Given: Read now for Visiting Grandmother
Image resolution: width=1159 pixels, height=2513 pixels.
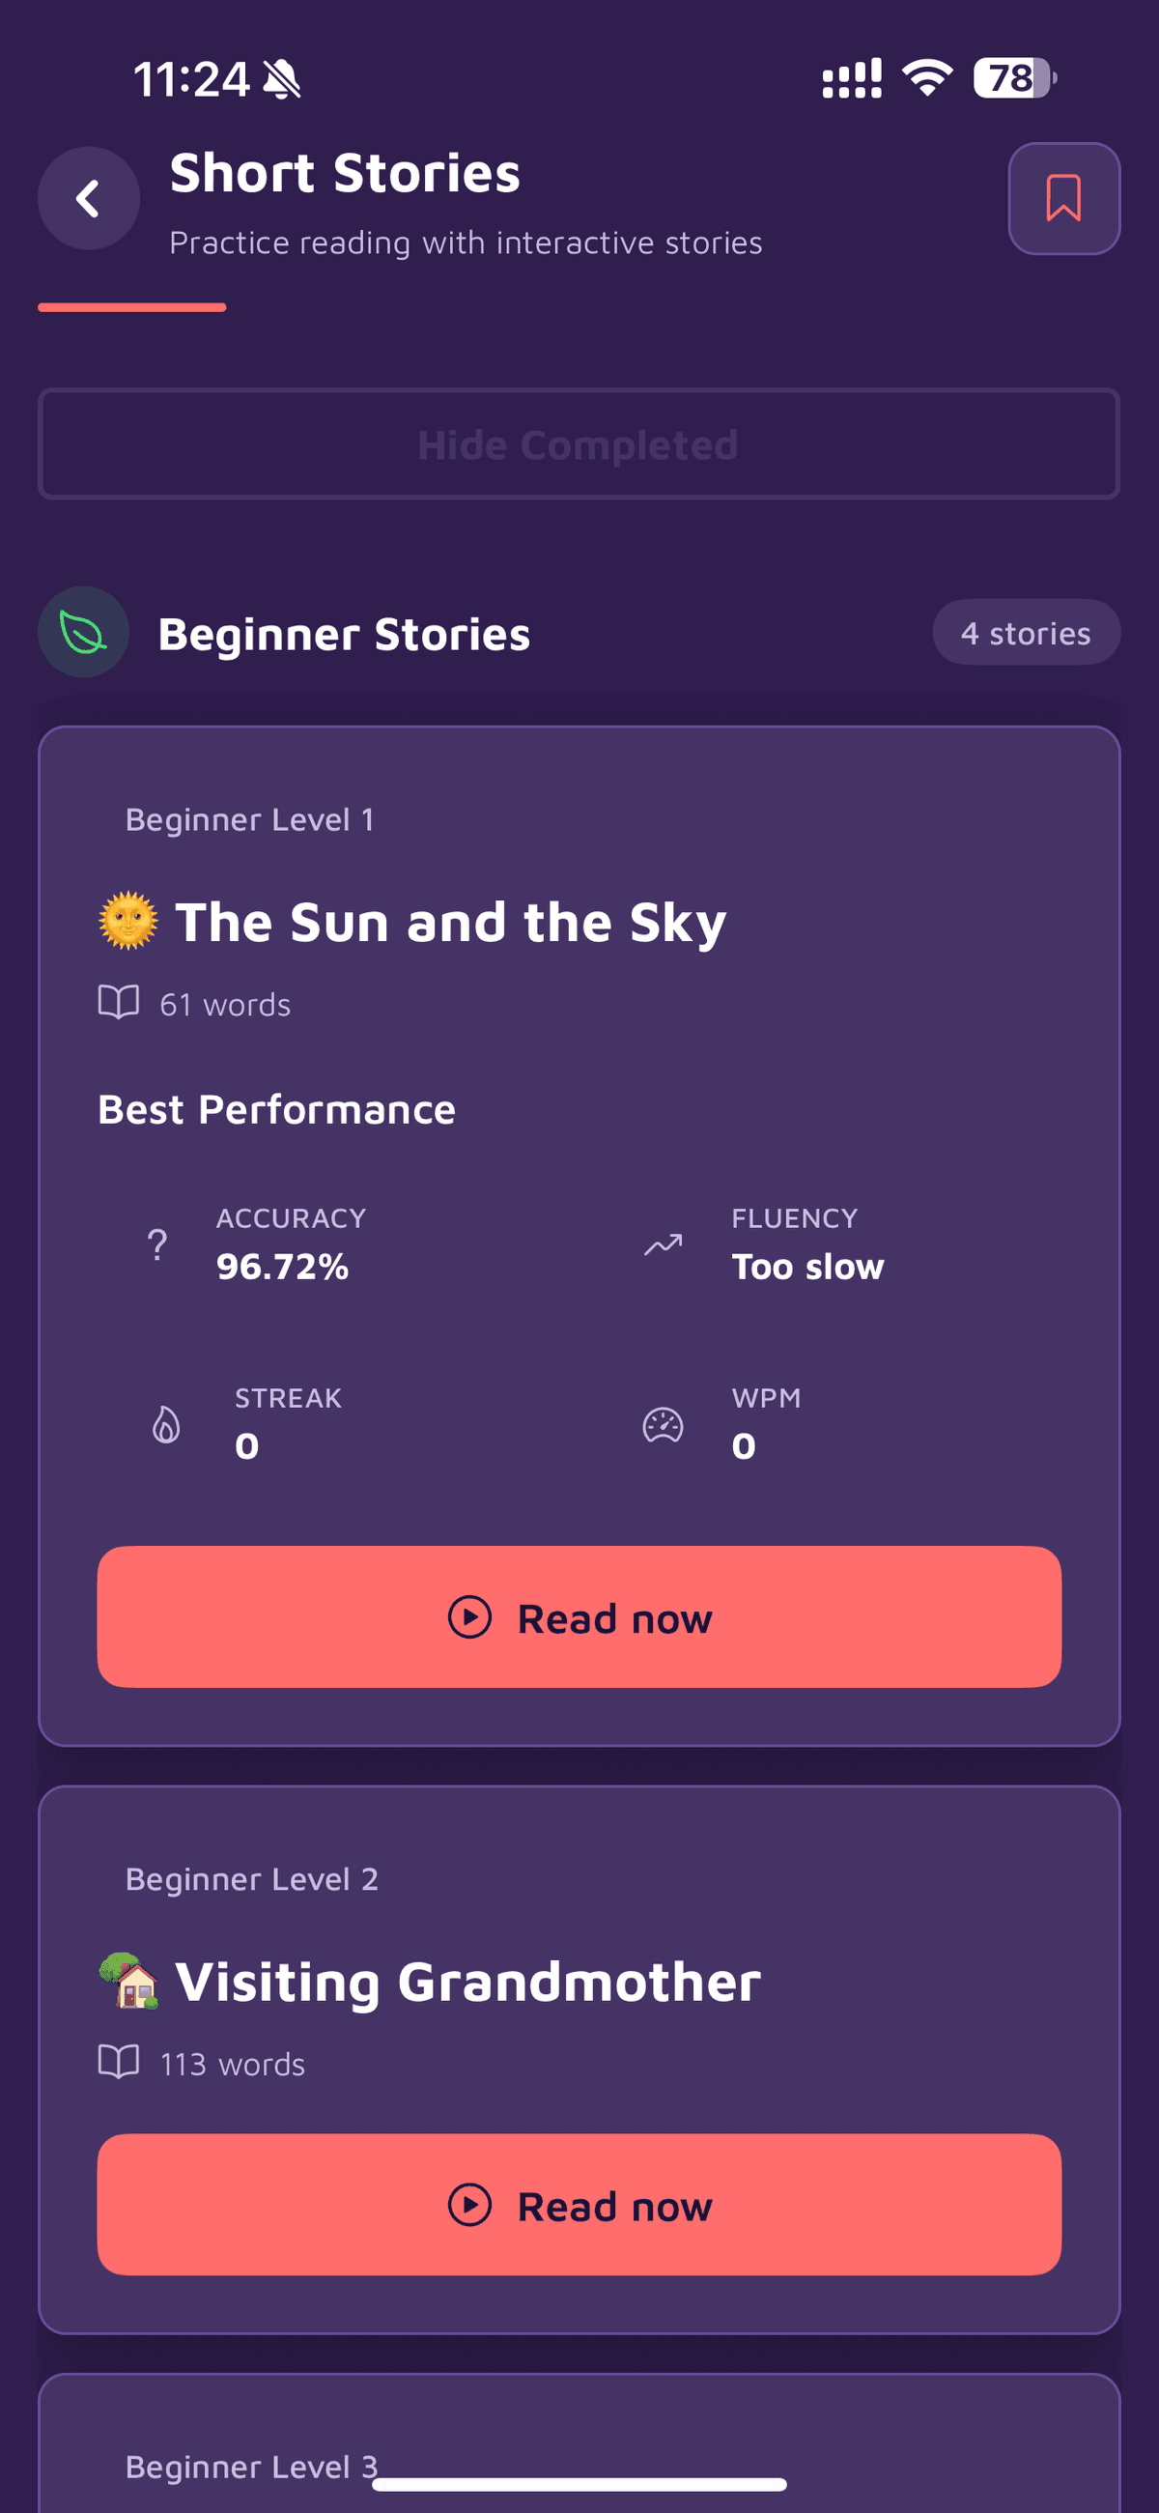Looking at the screenshot, I should pyautogui.click(x=579, y=2205).
